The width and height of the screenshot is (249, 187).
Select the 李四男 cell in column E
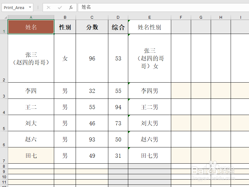click(x=149, y=90)
